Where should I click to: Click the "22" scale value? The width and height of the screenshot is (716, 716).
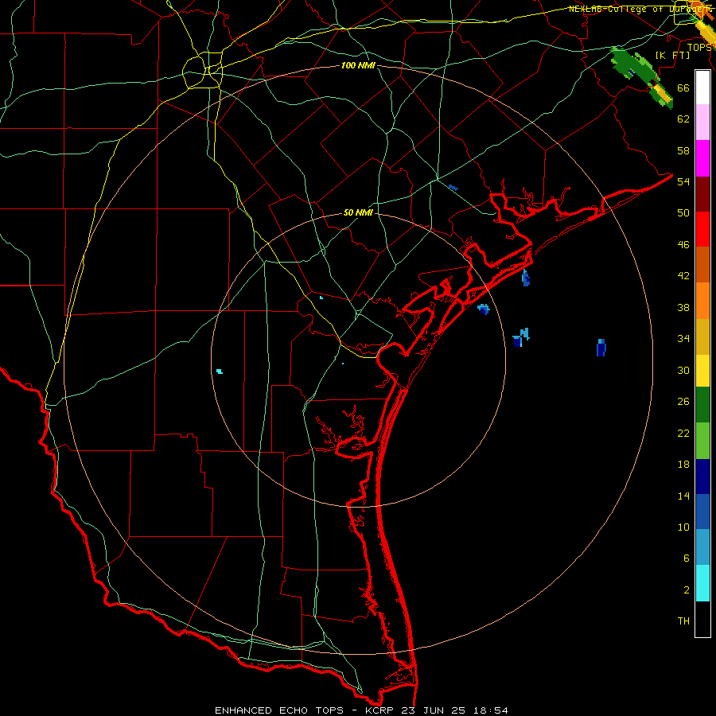pos(683,434)
